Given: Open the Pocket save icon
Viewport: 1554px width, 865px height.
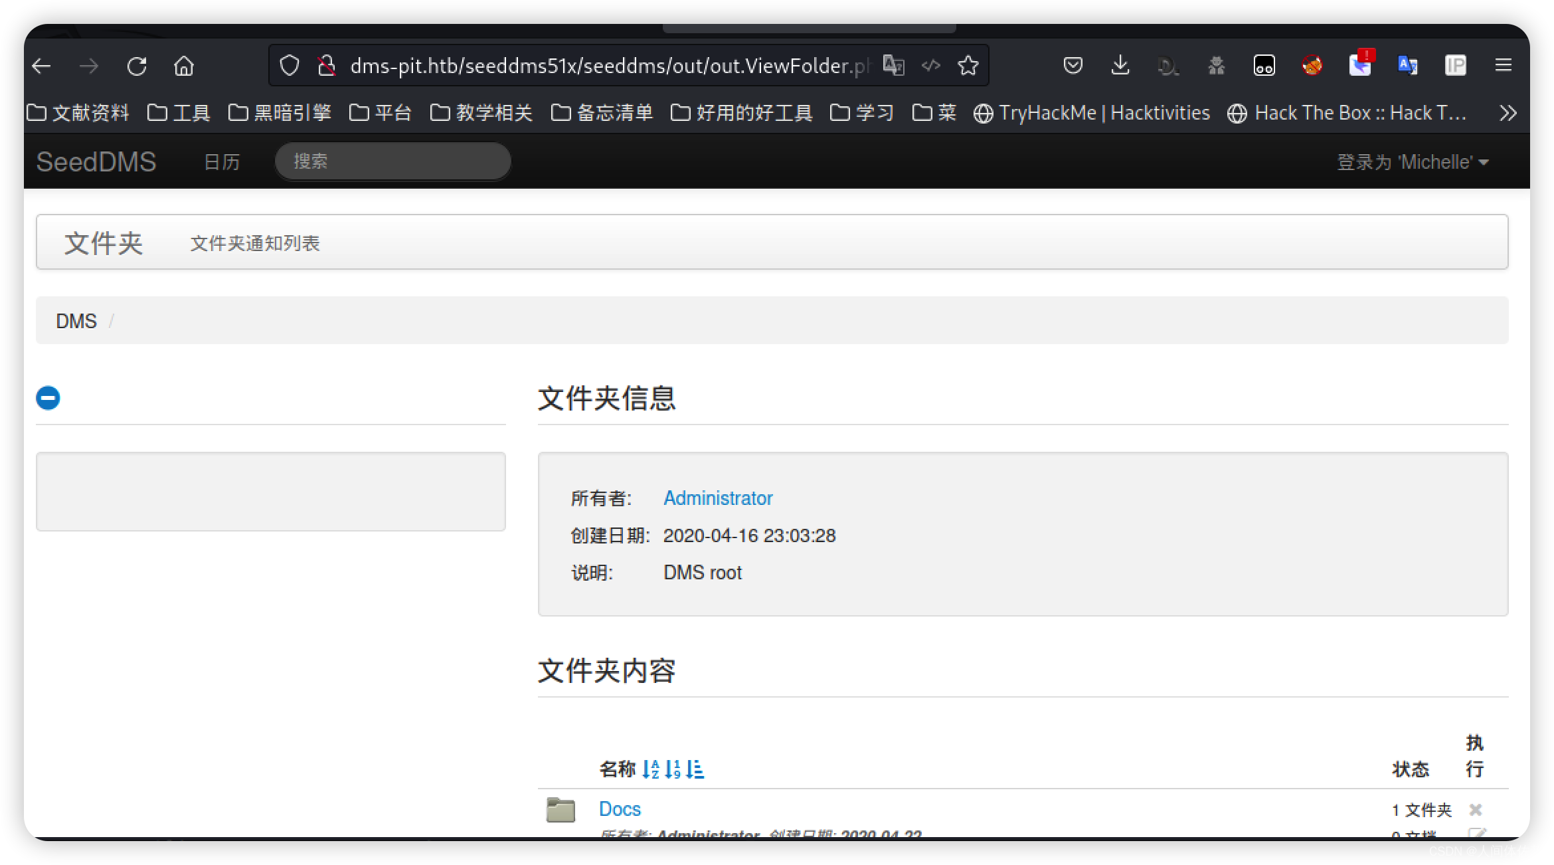Looking at the screenshot, I should (1073, 65).
